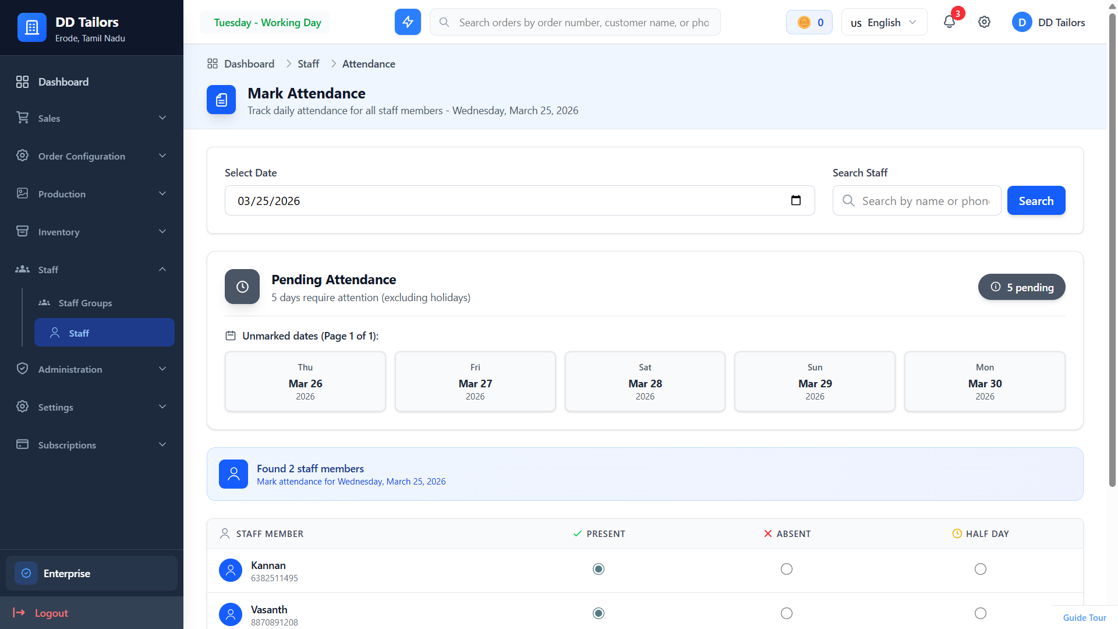
Task: Mark Kannan as Half Day
Action: pyautogui.click(x=981, y=569)
